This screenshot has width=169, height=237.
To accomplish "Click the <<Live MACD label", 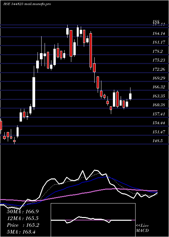I will [142, 228].
